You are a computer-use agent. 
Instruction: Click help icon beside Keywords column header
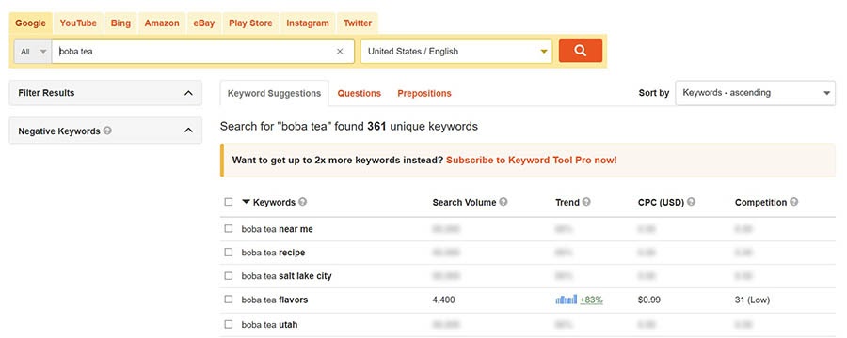tap(302, 202)
